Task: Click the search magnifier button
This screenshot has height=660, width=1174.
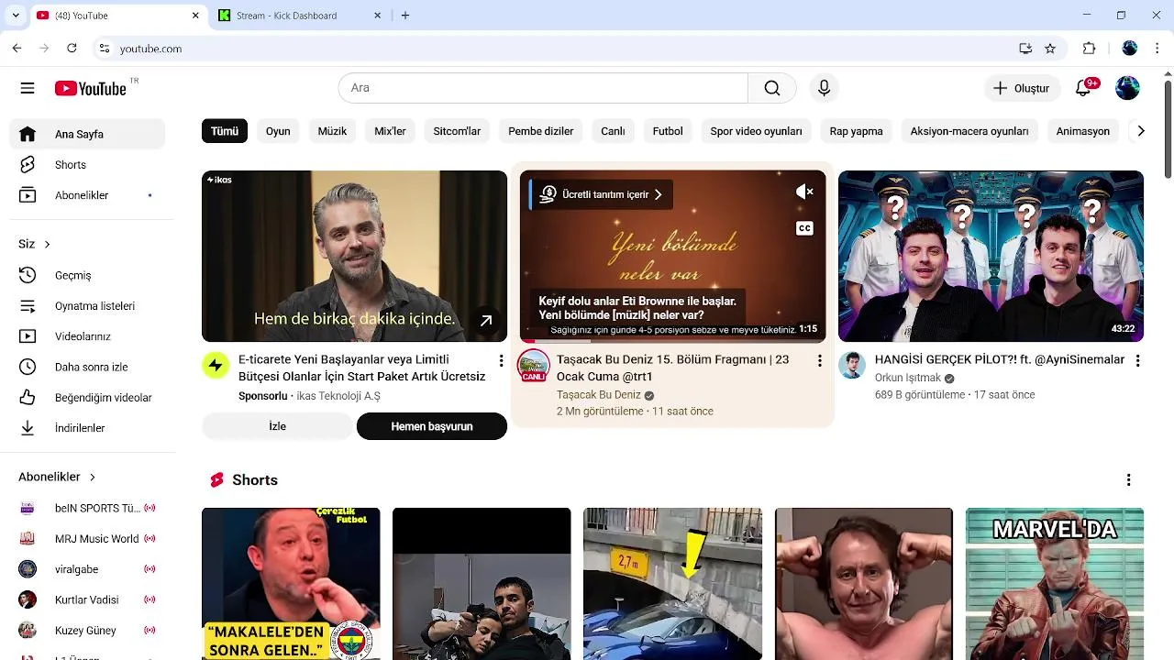Action: (x=772, y=88)
